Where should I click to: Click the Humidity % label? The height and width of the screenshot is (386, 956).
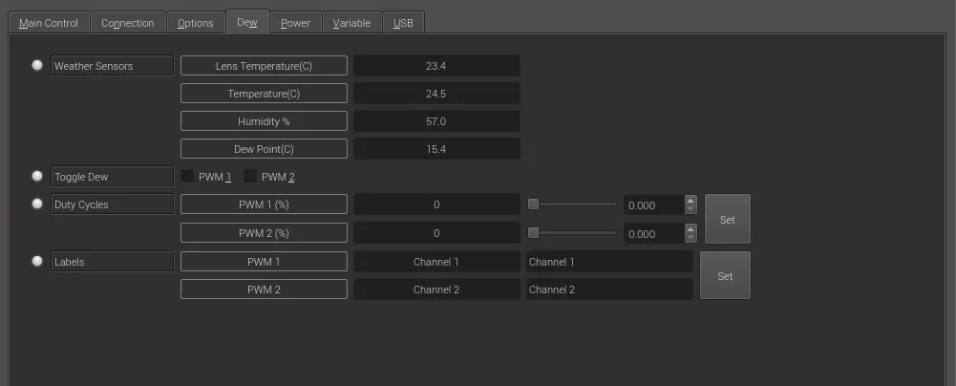pos(264,121)
